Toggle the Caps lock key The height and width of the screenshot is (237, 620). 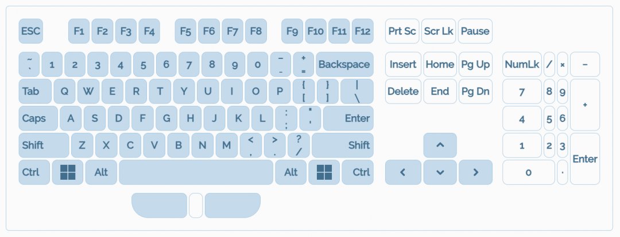coord(38,118)
